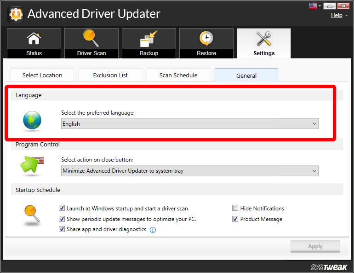Click the Settings tab label text
This screenshot has width=354, height=273.
point(264,53)
